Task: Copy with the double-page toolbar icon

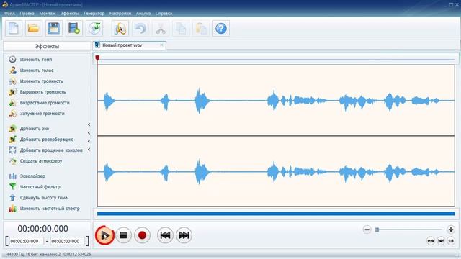Action: (x=181, y=29)
